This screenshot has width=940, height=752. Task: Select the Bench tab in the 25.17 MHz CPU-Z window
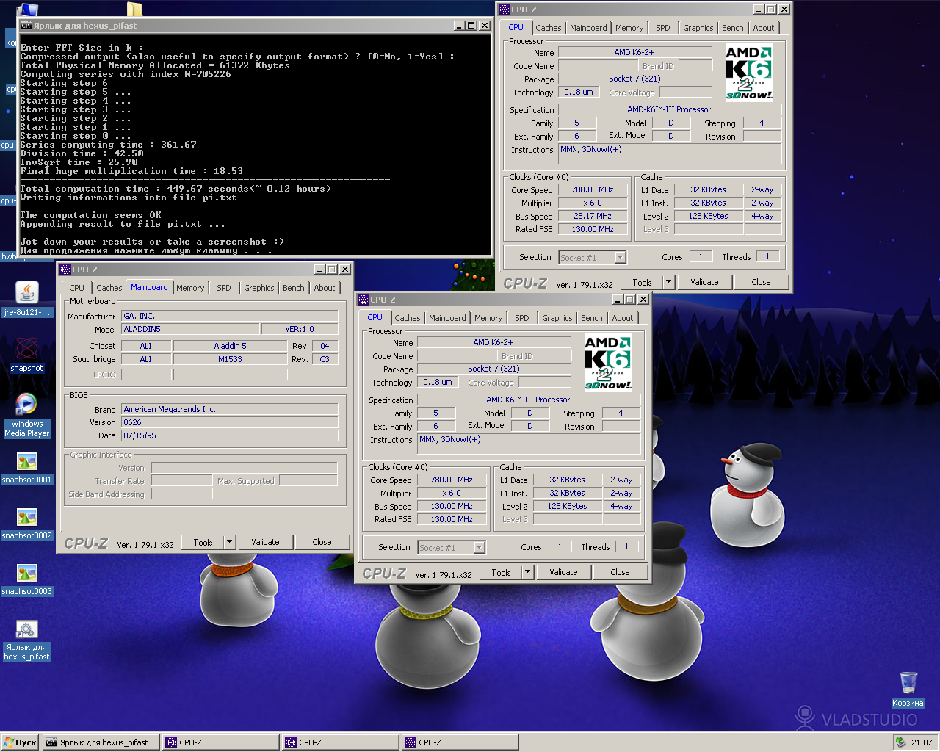click(x=733, y=28)
